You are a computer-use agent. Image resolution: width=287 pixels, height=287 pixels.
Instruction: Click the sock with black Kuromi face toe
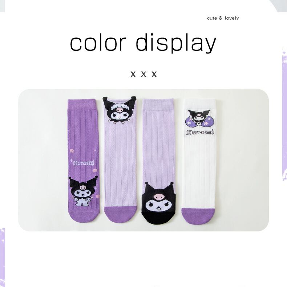click(x=159, y=162)
